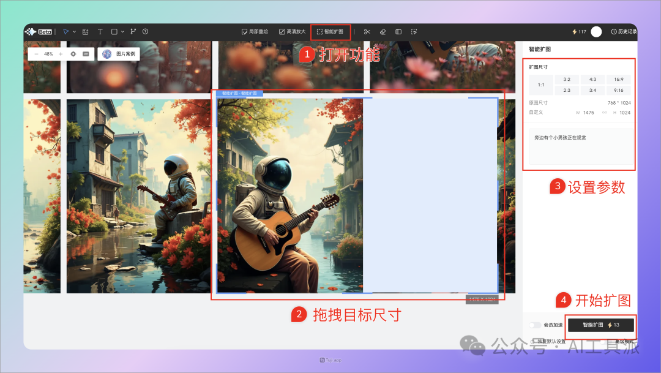Click the keyboard shortcuts icon

[86, 54]
